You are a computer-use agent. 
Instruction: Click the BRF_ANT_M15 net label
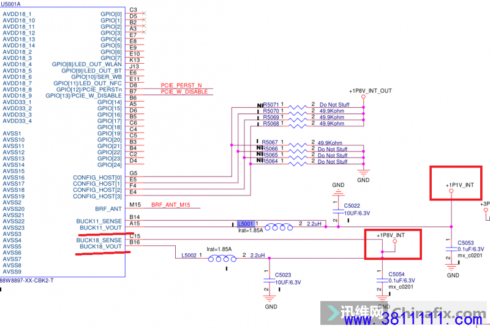(171, 205)
